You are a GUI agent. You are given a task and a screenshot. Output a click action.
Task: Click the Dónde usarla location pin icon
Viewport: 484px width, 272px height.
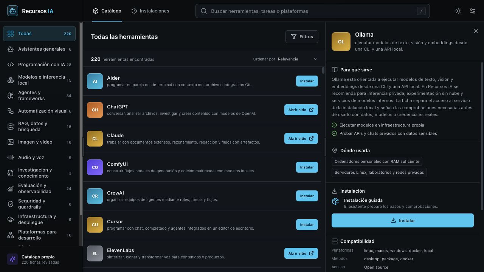click(x=335, y=150)
